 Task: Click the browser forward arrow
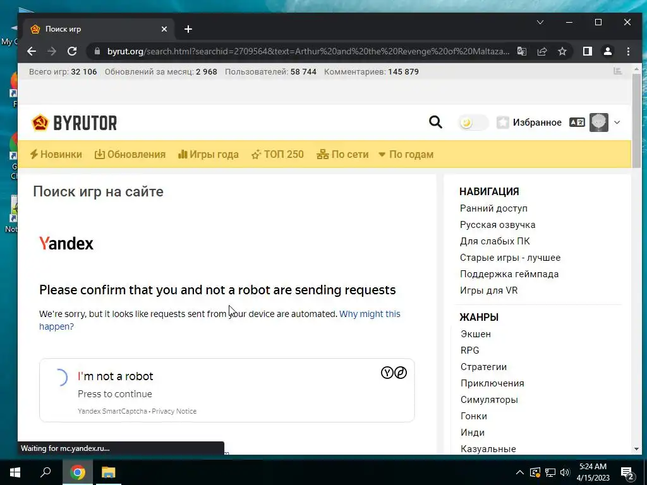tap(52, 51)
